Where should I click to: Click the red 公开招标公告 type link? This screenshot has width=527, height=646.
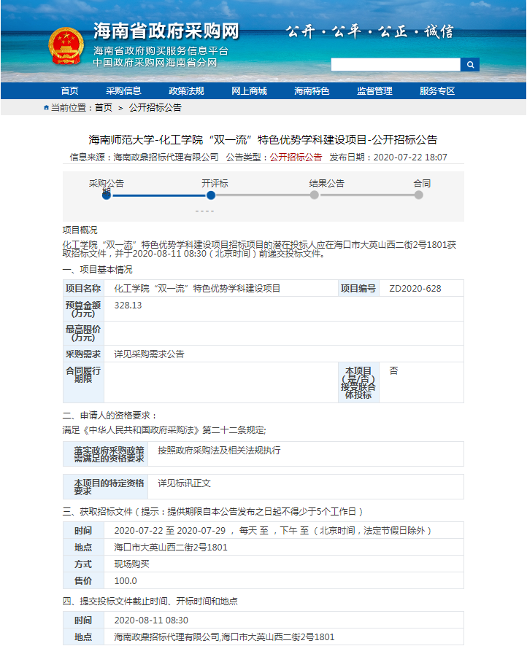(296, 157)
